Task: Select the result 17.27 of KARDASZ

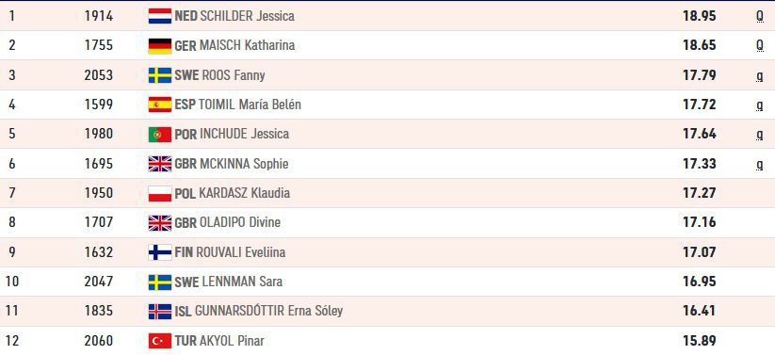Action: tap(700, 193)
